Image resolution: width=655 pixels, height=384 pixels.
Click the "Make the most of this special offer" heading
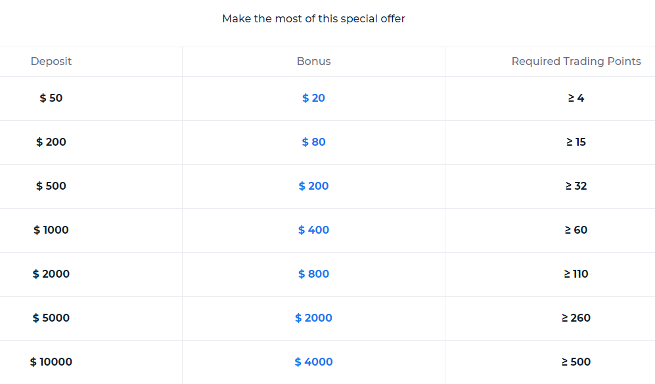(x=313, y=18)
